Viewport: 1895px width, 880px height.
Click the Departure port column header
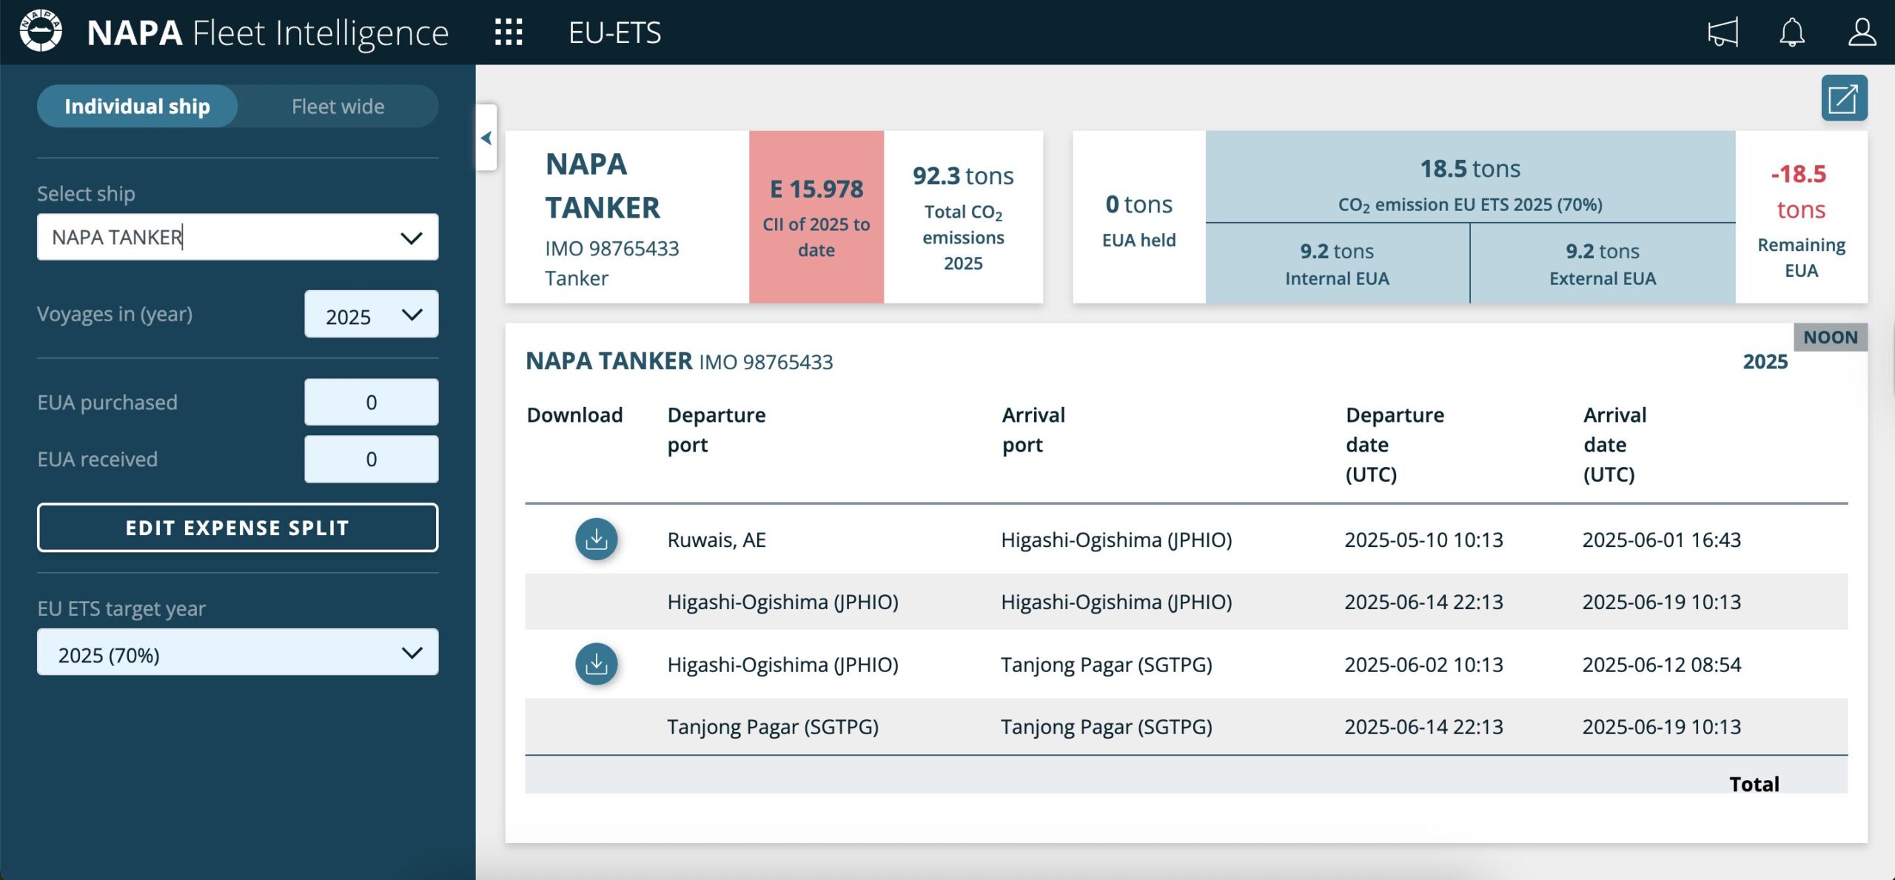point(716,429)
